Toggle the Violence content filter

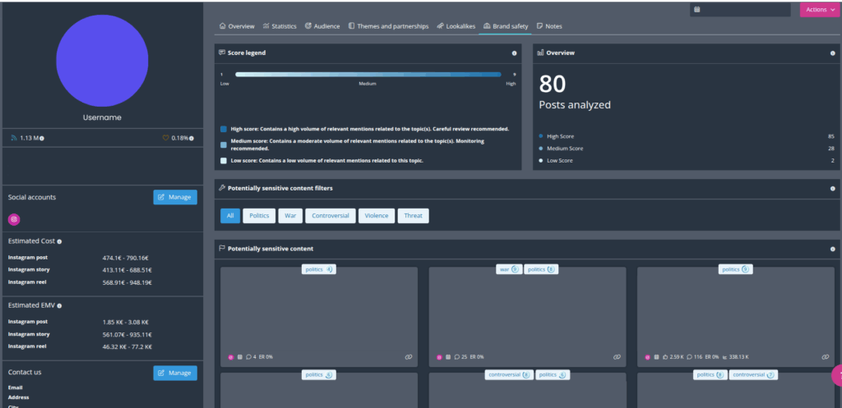point(376,216)
